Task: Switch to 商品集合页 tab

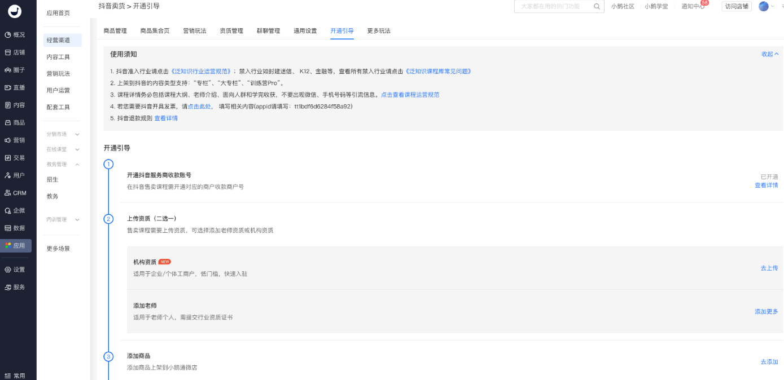Action: click(x=155, y=31)
